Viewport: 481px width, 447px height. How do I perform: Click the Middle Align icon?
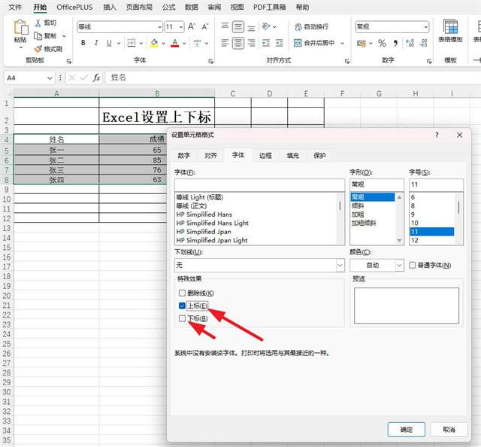pos(238,27)
